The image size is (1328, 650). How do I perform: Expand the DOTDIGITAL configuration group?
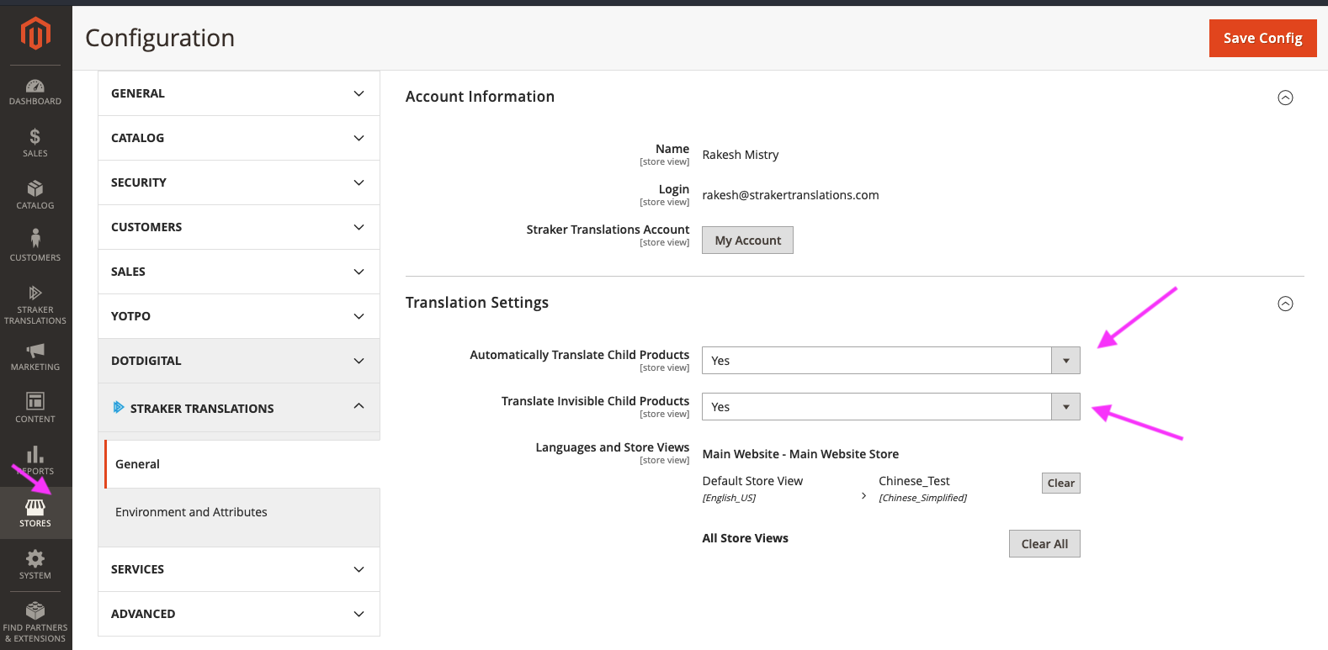click(x=239, y=361)
